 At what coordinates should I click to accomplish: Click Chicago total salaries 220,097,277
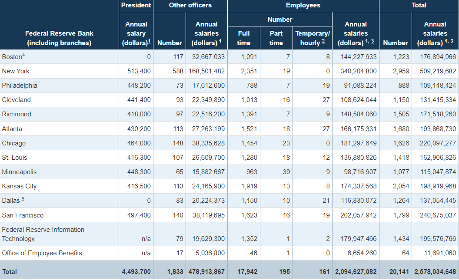tap(438, 143)
